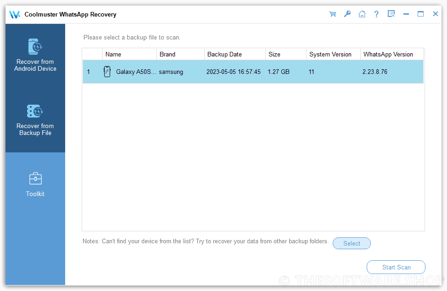
Task: Click the backup file server icon
Action: point(35,111)
